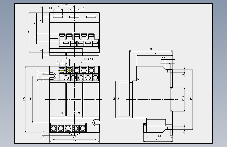Select the 35.4 DIN rail dimension

[183, 99]
